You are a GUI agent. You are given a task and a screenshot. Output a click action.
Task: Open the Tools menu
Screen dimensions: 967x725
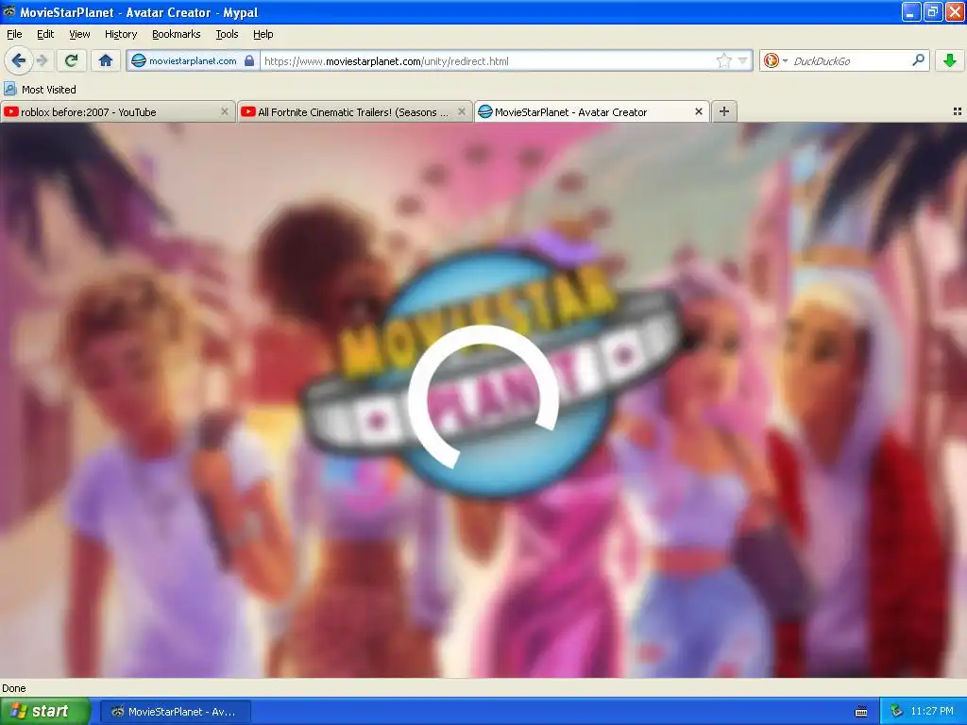point(227,34)
